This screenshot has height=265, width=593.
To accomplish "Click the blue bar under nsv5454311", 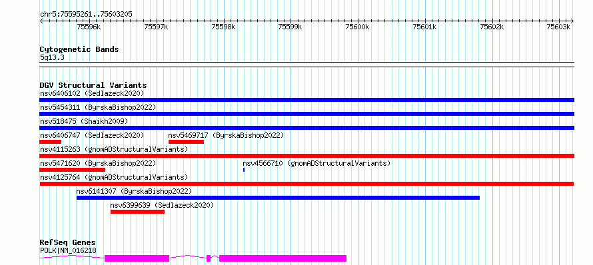I will [306, 114].
